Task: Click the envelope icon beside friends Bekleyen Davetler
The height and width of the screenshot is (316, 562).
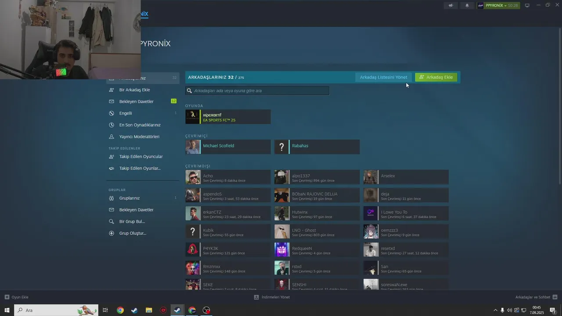Action: coord(112,101)
